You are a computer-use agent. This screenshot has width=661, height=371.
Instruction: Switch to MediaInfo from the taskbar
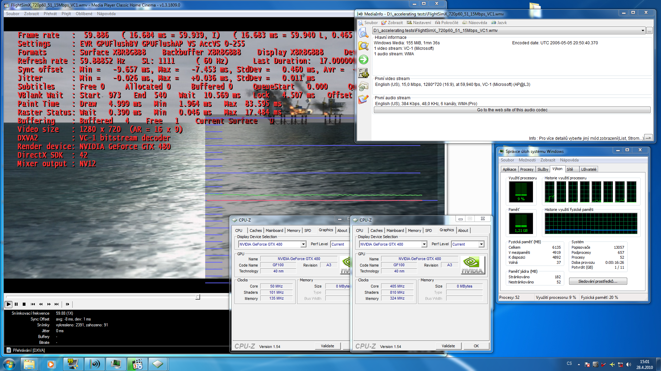pos(94,364)
